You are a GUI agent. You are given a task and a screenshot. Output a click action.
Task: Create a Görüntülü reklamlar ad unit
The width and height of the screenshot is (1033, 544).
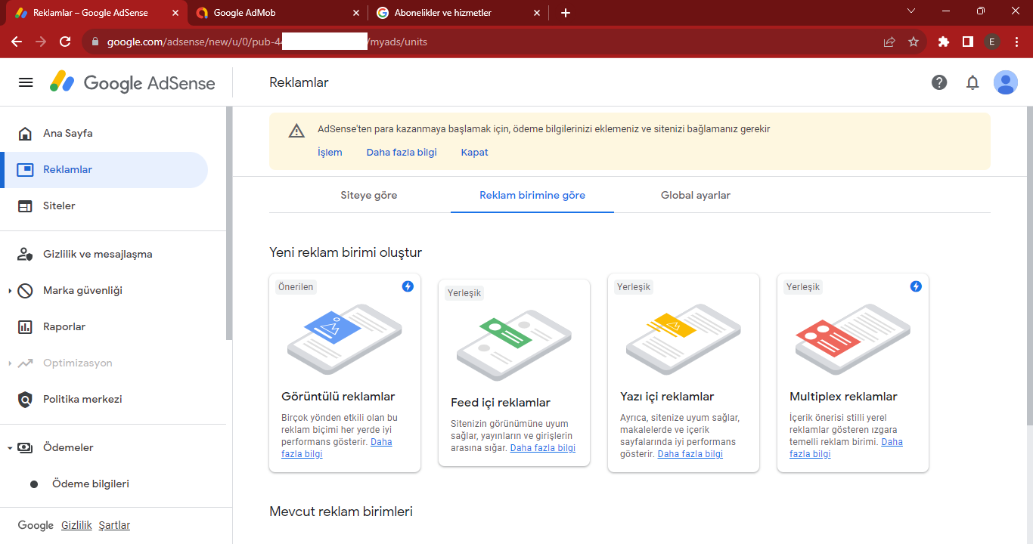click(345, 373)
